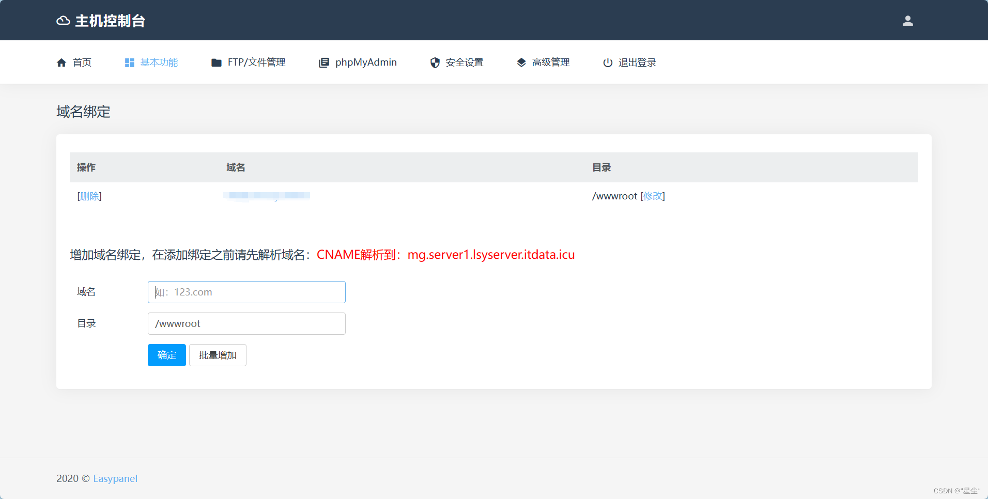The width and height of the screenshot is (988, 499).
Task: Focus the 域名 input field
Action: 246,292
